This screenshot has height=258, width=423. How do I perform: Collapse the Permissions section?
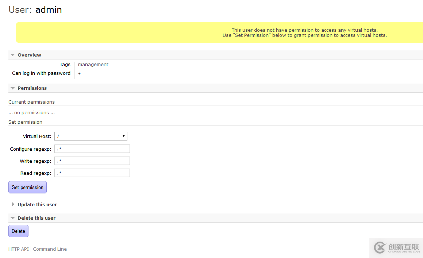(x=32, y=88)
